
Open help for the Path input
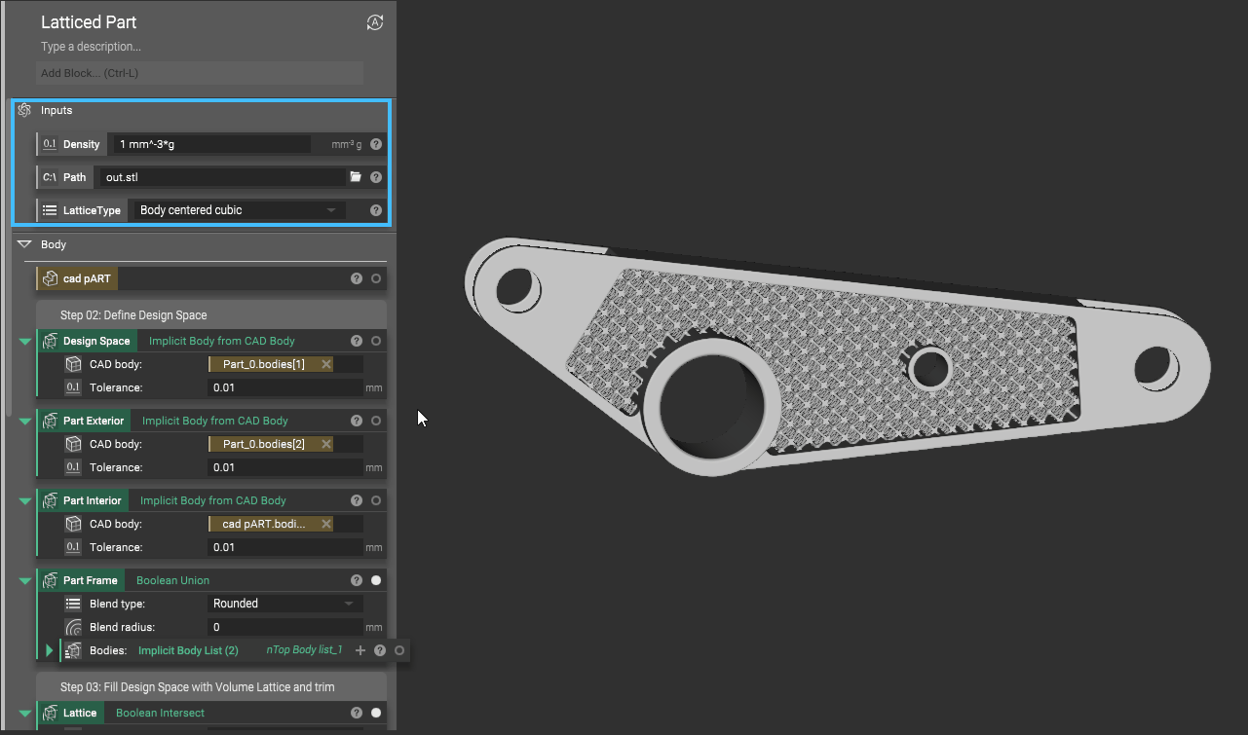coord(376,177)
